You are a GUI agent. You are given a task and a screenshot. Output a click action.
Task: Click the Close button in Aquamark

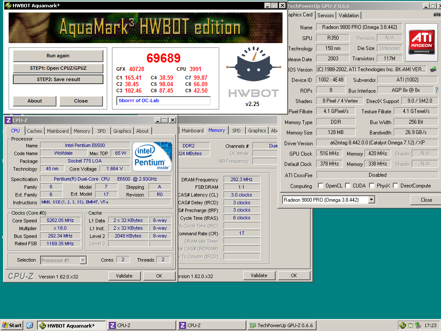pyautogui.click(x=81, y=101)
